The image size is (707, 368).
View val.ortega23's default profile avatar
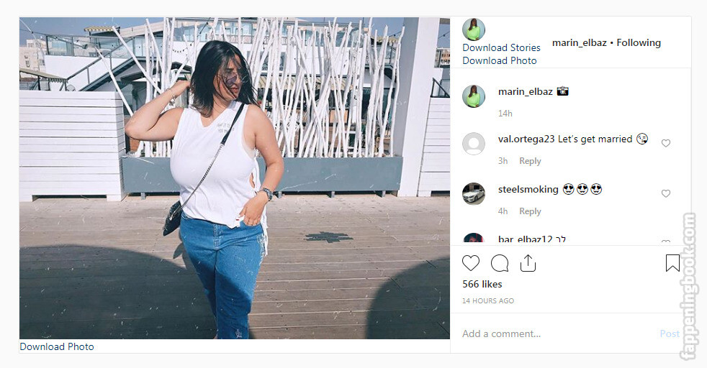474,144
